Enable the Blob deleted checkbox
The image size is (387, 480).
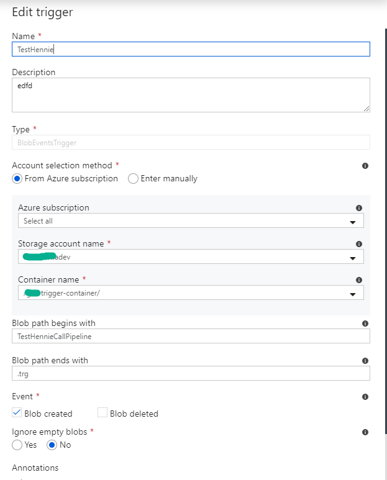coord(102,413)
